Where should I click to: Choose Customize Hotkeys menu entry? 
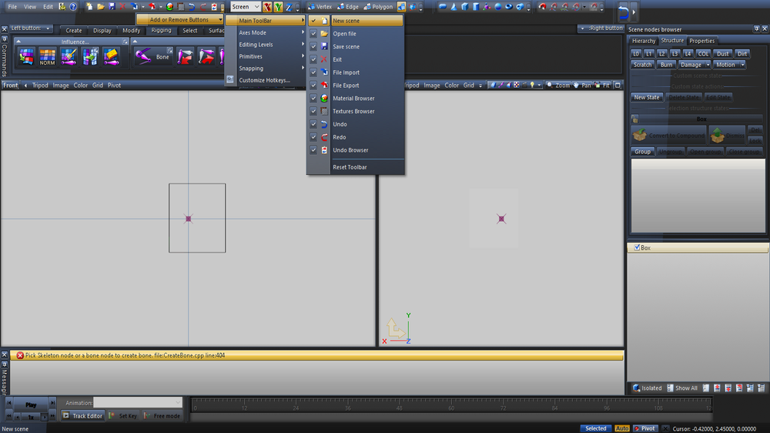(x=264, y=80)
